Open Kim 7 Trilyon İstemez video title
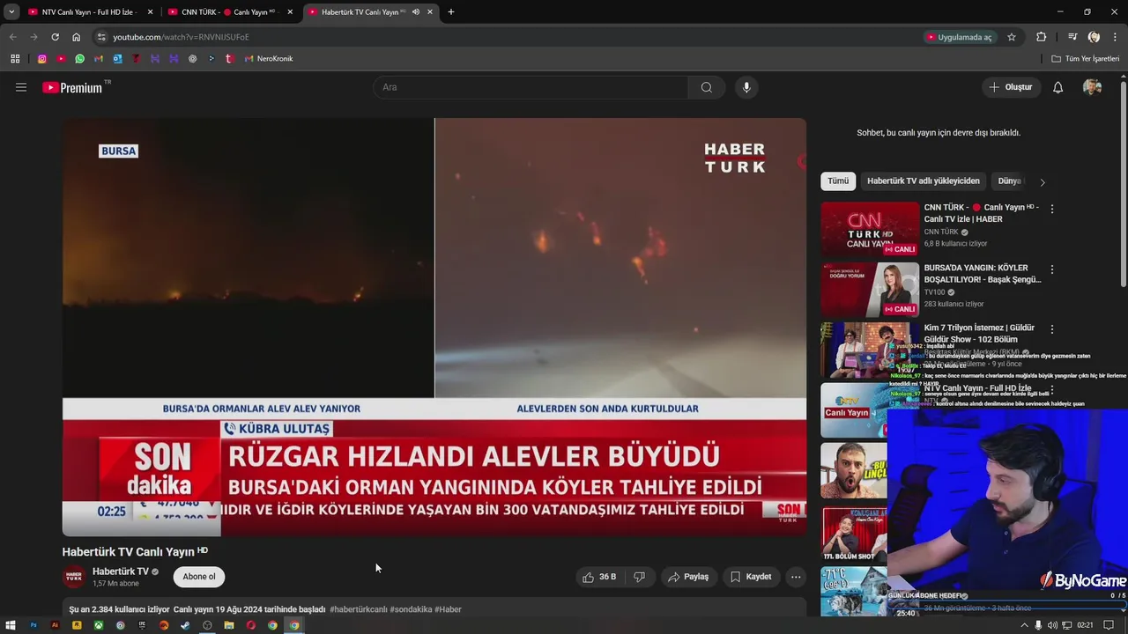1128x634 pixels. 977,333
